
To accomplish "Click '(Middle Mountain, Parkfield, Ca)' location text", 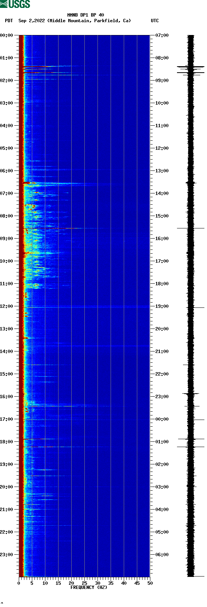I will tap(89, 21).
